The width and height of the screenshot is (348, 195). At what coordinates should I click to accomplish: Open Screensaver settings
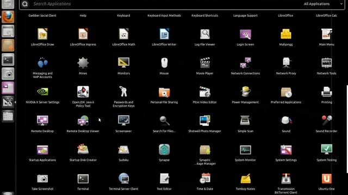click(x=123, y=121)
